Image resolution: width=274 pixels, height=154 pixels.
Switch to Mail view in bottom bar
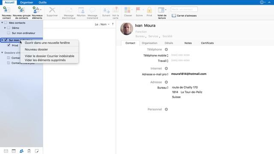[x=6, y=151]
